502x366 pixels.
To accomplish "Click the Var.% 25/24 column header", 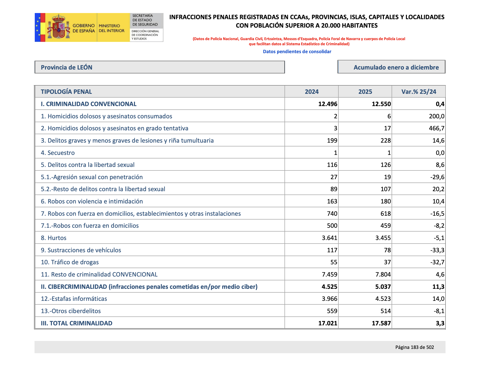I will (419, 91).
